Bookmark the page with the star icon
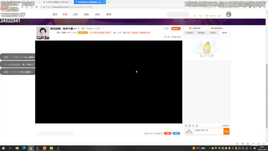The width and height of the screenshot is (268, 151). [37, 7]
